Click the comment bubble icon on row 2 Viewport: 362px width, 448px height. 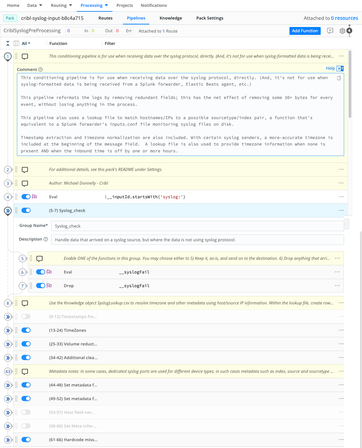click(x=25, y=169)
